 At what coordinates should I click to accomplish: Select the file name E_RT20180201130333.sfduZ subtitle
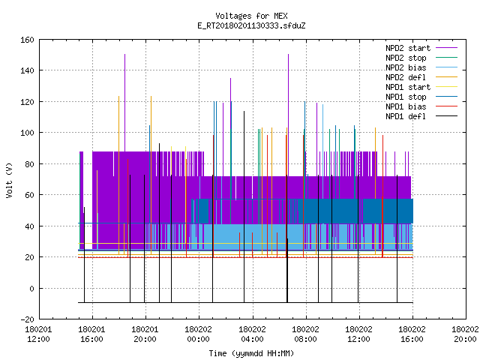251,25
